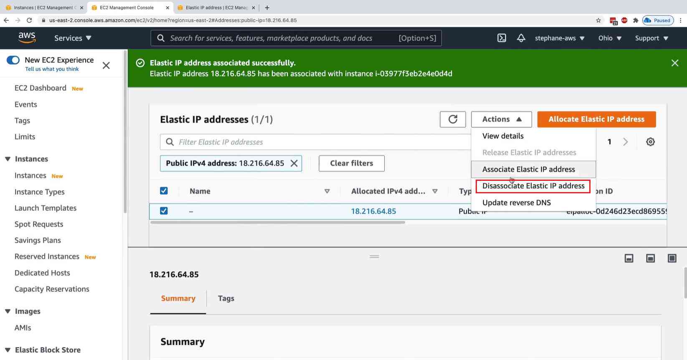
Task: Click the horizontal table scrollbar
Action: [x=277, y=222]
